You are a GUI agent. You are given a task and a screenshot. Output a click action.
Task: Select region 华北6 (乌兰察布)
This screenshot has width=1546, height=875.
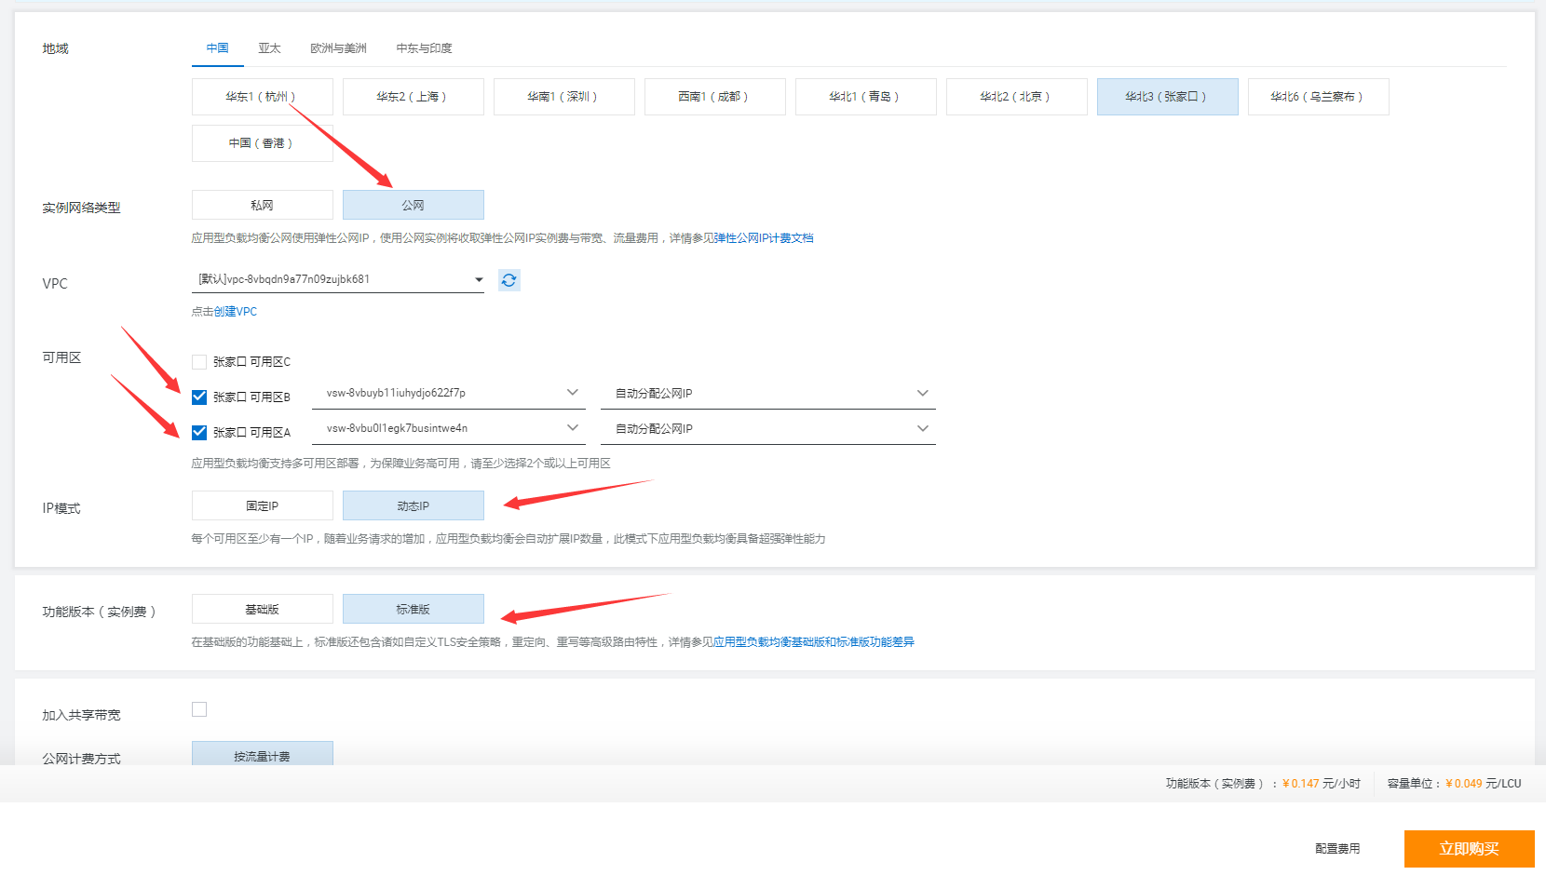[1319, 97]
